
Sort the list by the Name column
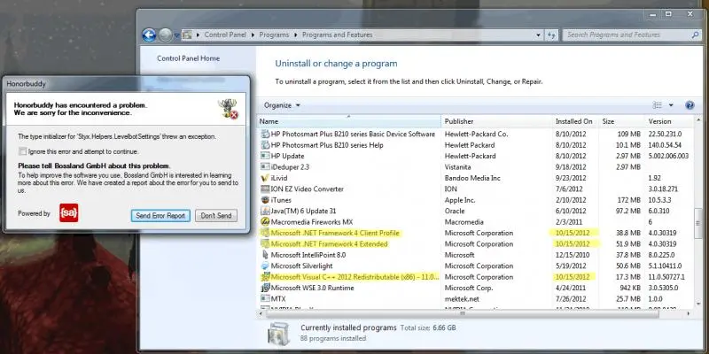(x=348, y=121)
